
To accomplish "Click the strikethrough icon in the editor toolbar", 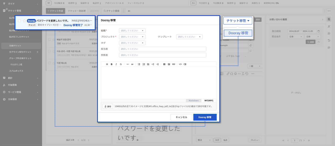I will [x=121, y=64].
